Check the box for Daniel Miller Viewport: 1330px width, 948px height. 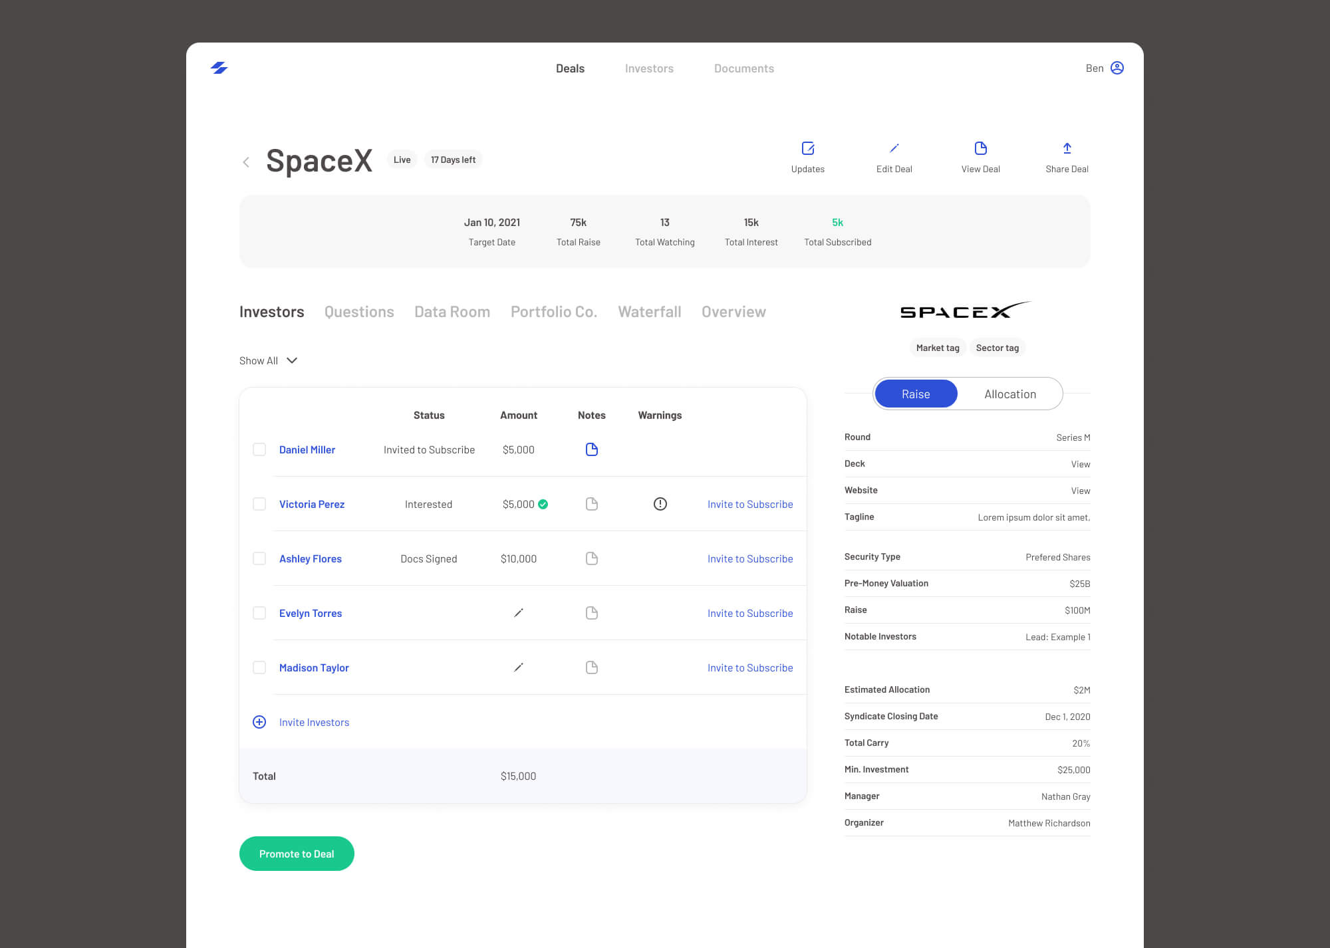(259, 449)
